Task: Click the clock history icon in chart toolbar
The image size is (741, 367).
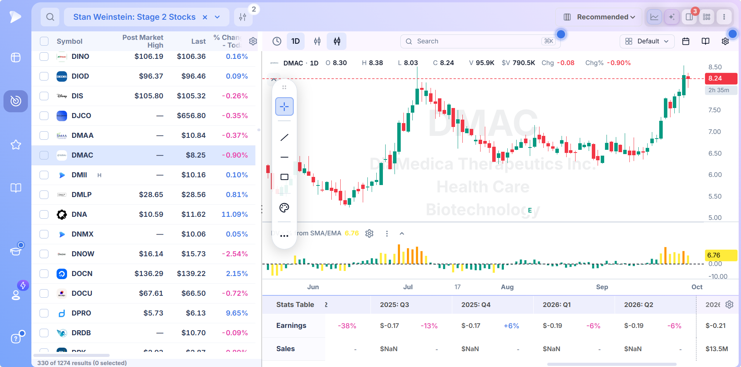Action: 277,41
